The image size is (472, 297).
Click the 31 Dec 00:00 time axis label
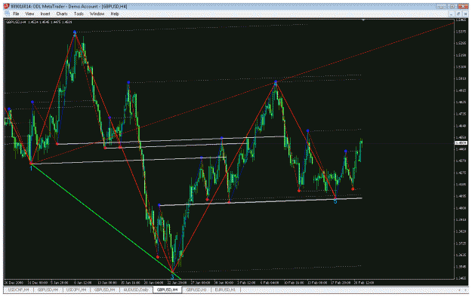[x=38, y=283]
